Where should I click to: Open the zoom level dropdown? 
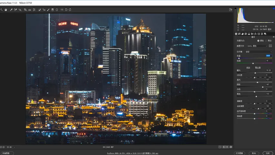click(15, 147)
